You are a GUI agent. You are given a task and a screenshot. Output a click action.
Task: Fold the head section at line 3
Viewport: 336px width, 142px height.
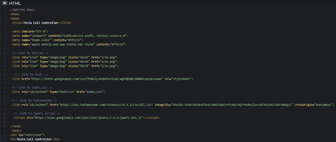pos(8,18)
